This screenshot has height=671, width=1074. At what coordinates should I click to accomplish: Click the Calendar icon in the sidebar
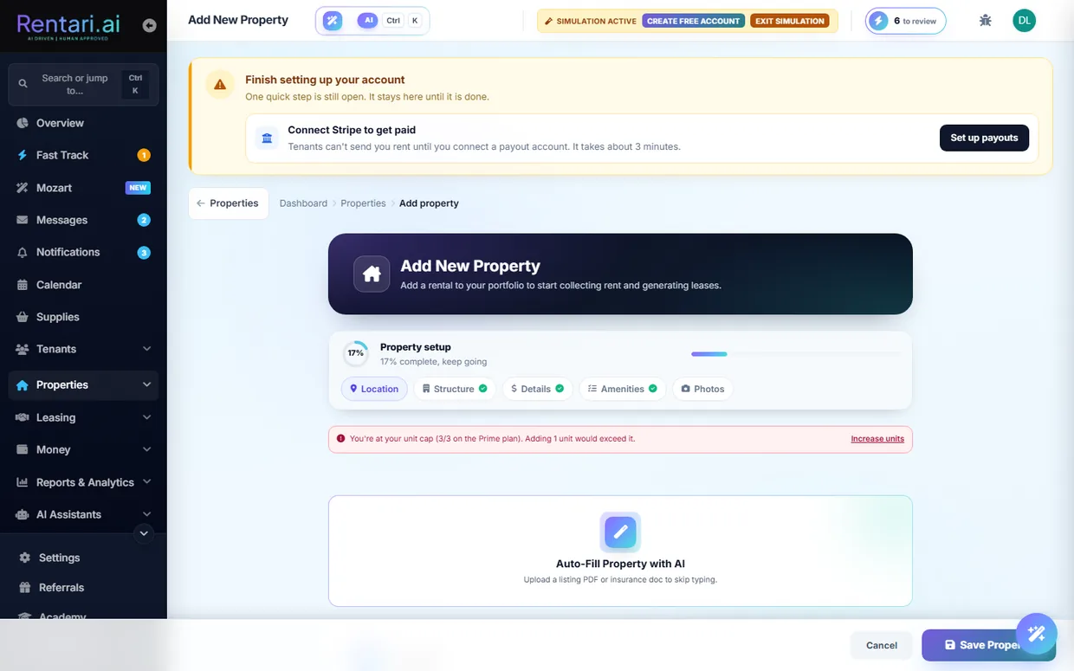point(23,285)
